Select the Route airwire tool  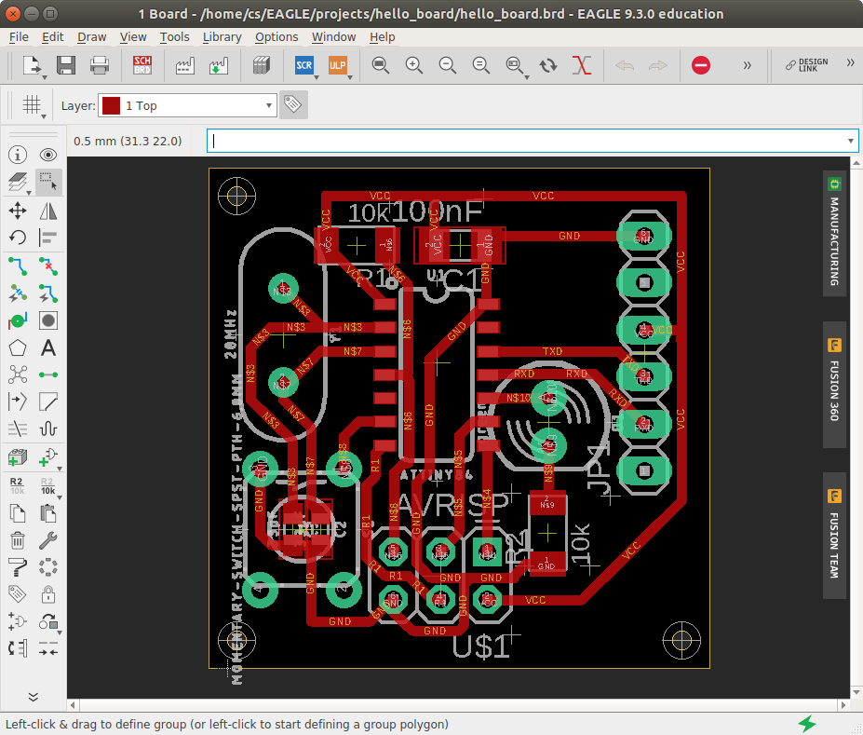18,266
